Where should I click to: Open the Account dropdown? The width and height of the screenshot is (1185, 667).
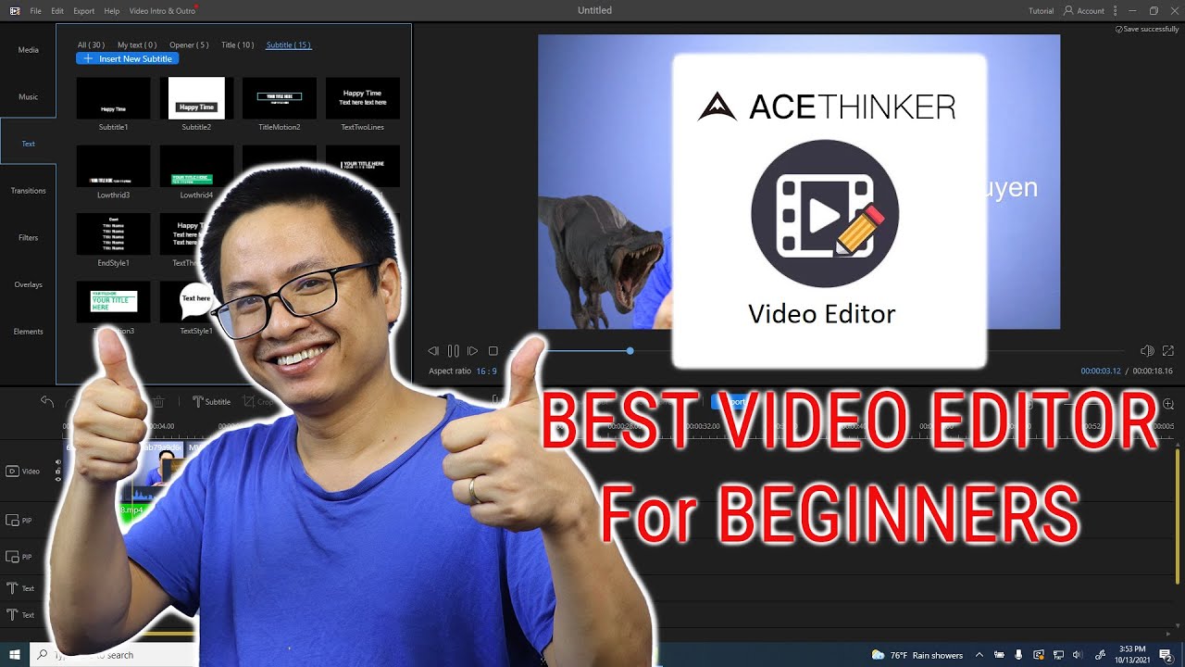pos(1084,11)
